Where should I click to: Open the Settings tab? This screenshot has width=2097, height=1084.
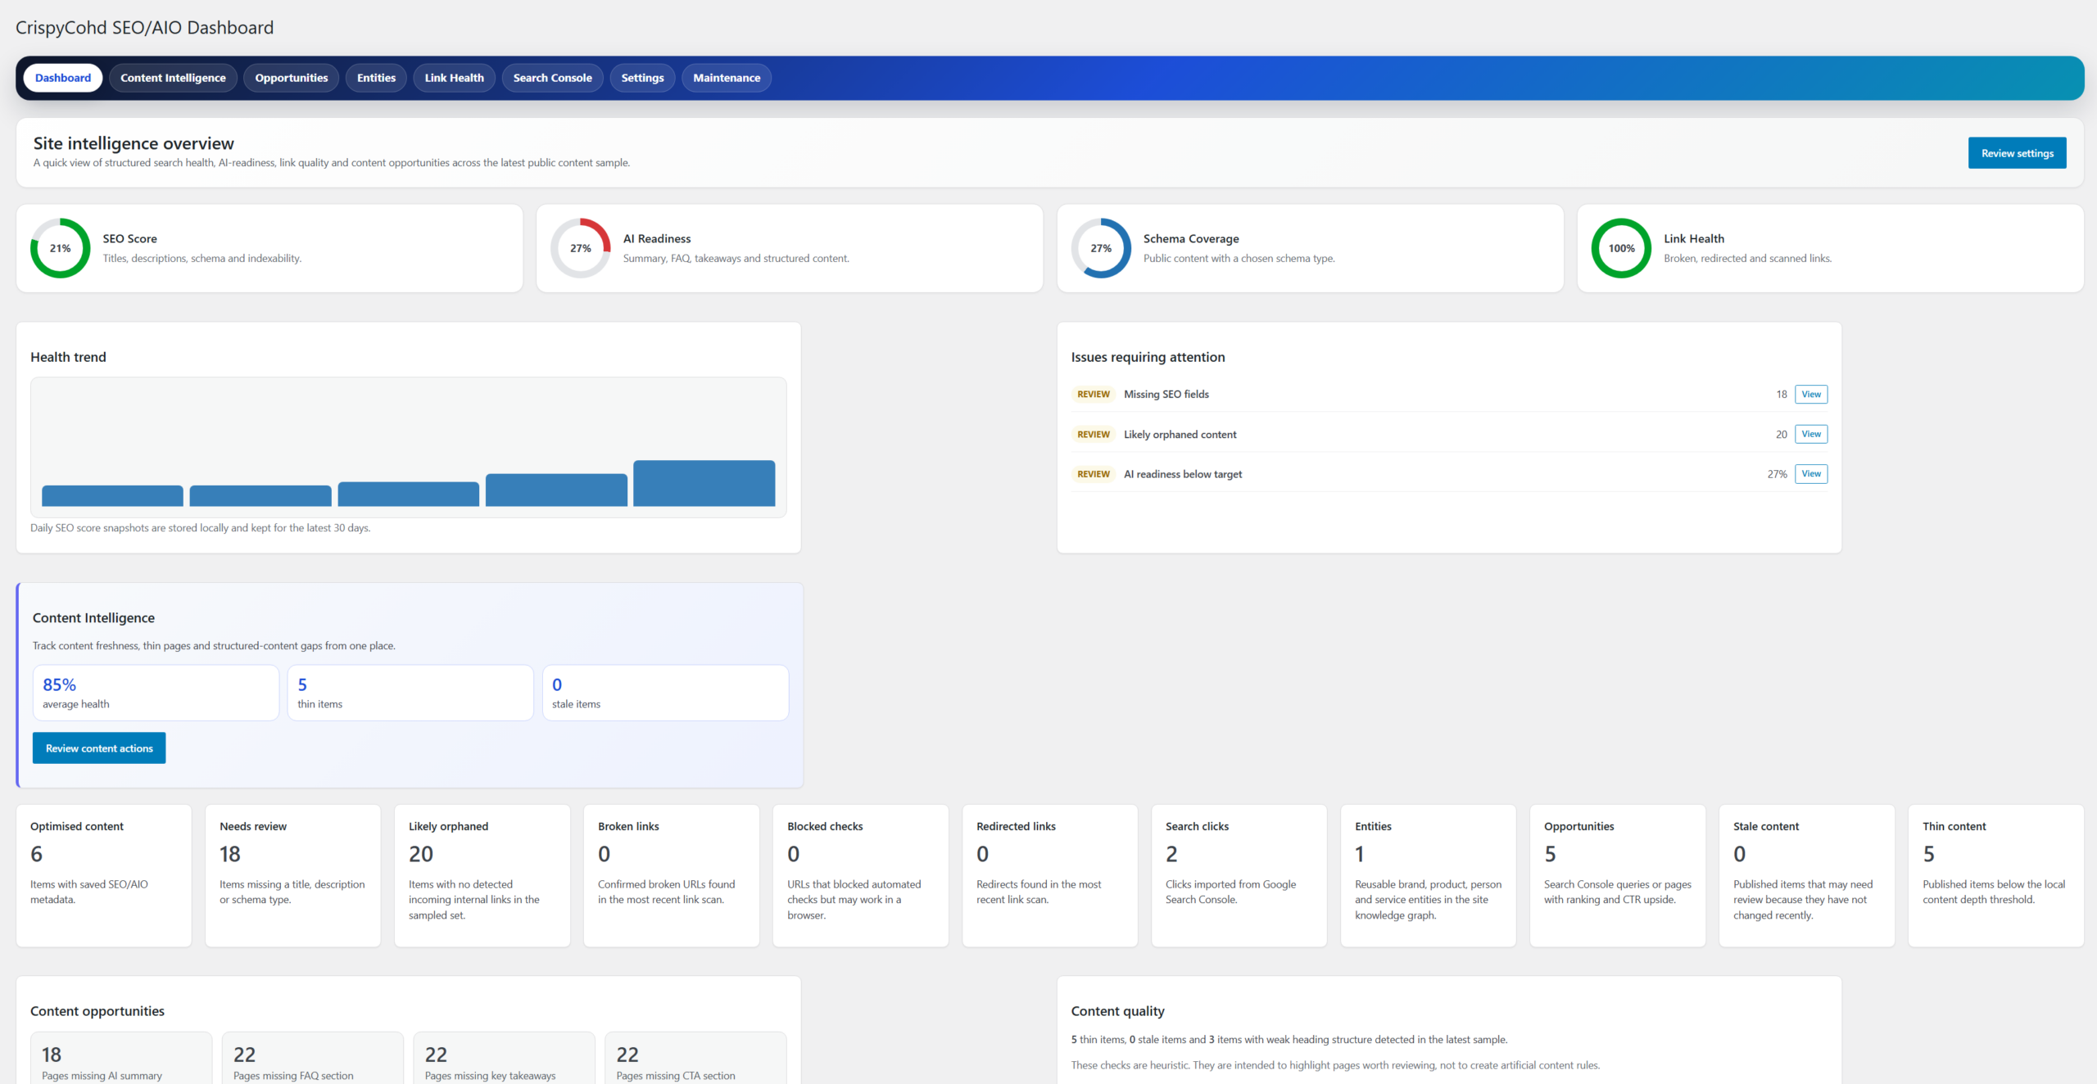pos(642,78)
